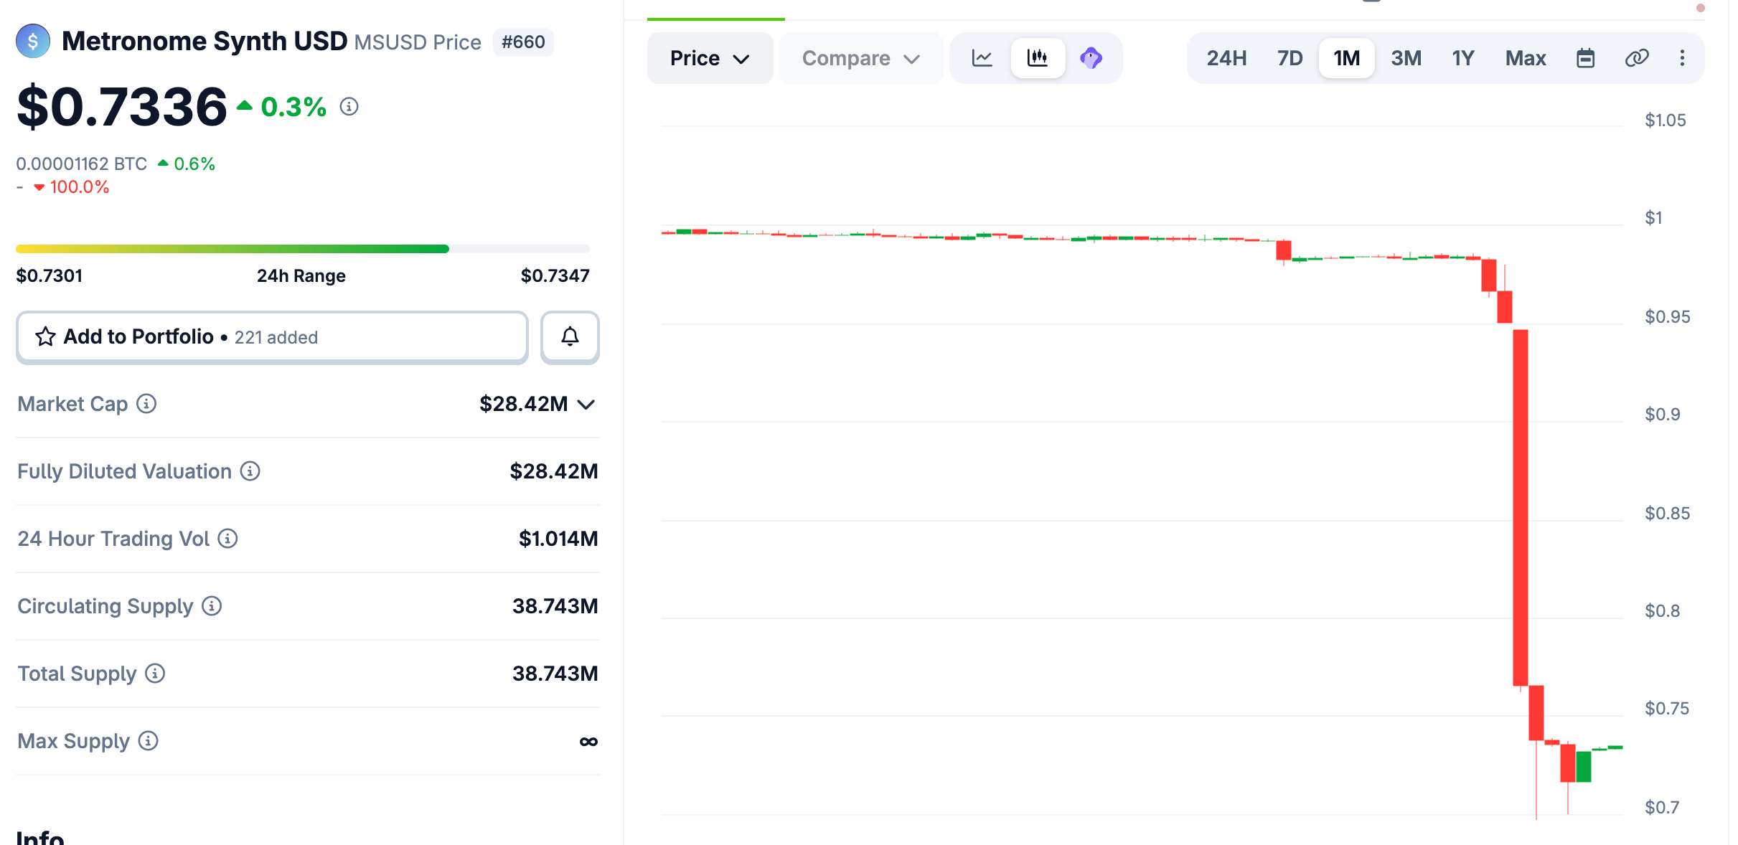Click the large red candlestick on chart

[1521, 507]
